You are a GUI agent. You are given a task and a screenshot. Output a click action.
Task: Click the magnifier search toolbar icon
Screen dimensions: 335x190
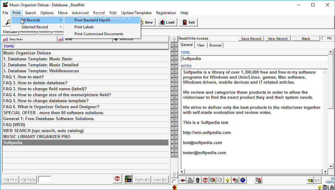point(8,22)
